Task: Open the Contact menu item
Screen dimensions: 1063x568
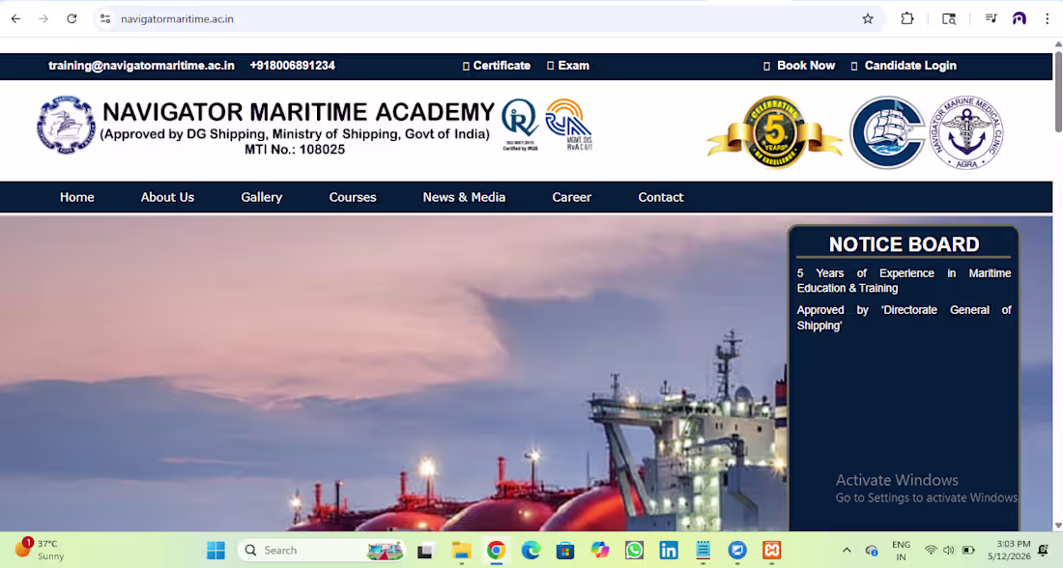Action: [x=661, y=197]
